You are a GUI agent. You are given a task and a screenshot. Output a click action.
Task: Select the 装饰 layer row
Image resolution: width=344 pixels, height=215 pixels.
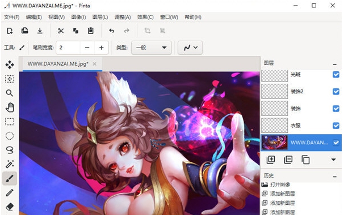click(x=301, y=109)
